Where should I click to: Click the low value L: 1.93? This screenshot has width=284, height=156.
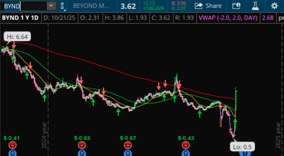[138, 18]
